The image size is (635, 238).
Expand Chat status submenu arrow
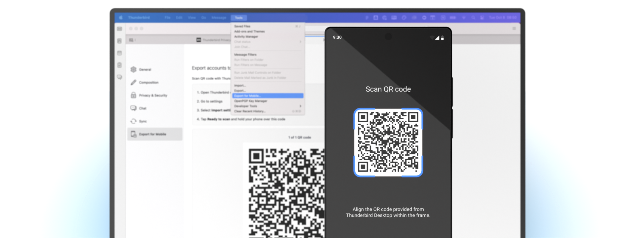(x=300, y=42)
